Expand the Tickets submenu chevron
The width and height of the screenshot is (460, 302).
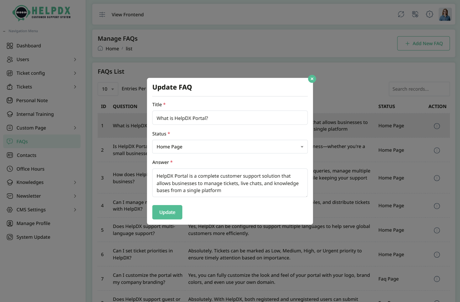point(75,87)
